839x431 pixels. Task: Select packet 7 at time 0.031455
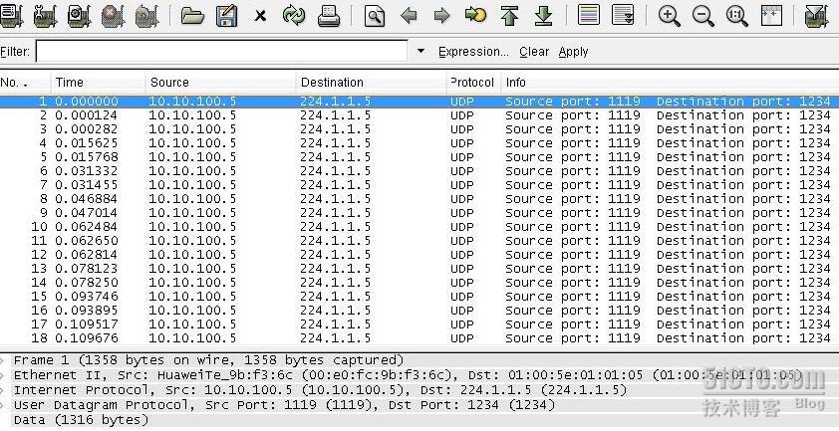point(419,185)
